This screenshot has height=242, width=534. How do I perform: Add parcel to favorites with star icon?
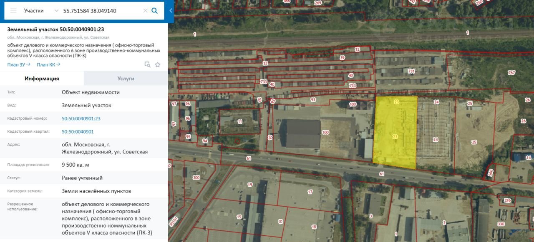point(158,64)
